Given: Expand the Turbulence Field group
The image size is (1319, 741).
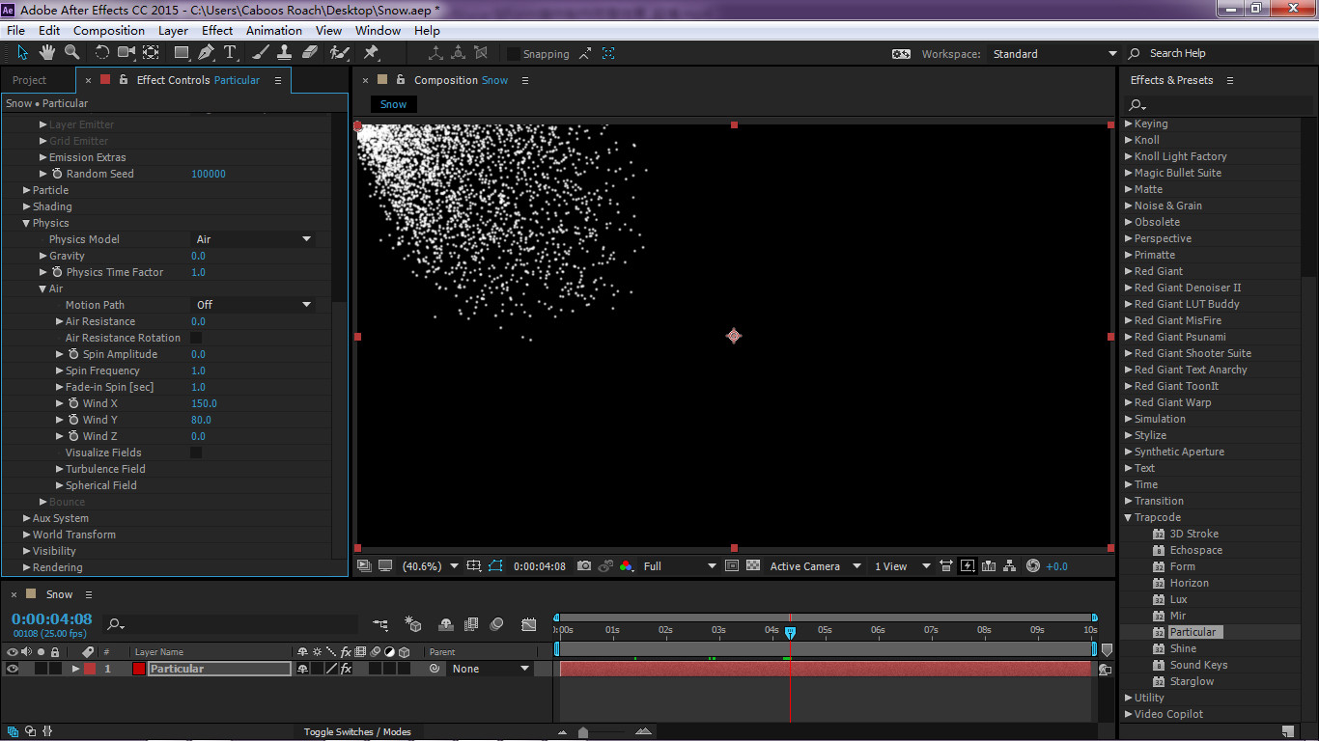Looking at the screenshot, I should pyautogui.click(x=60, y=469).
